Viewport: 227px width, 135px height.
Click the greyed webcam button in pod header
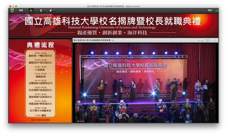[200, 40]
